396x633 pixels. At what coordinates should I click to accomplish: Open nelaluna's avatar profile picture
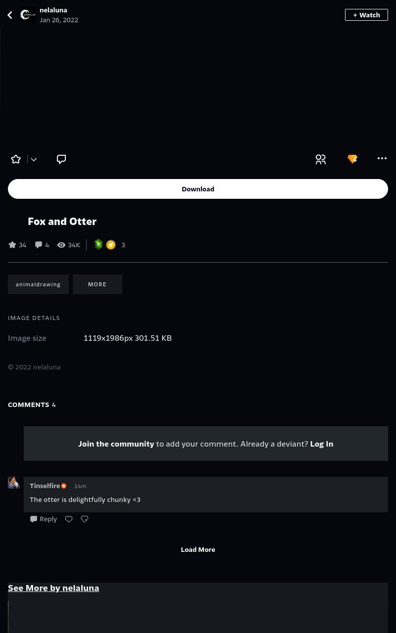pyautogui.click(x=28, y=15)
